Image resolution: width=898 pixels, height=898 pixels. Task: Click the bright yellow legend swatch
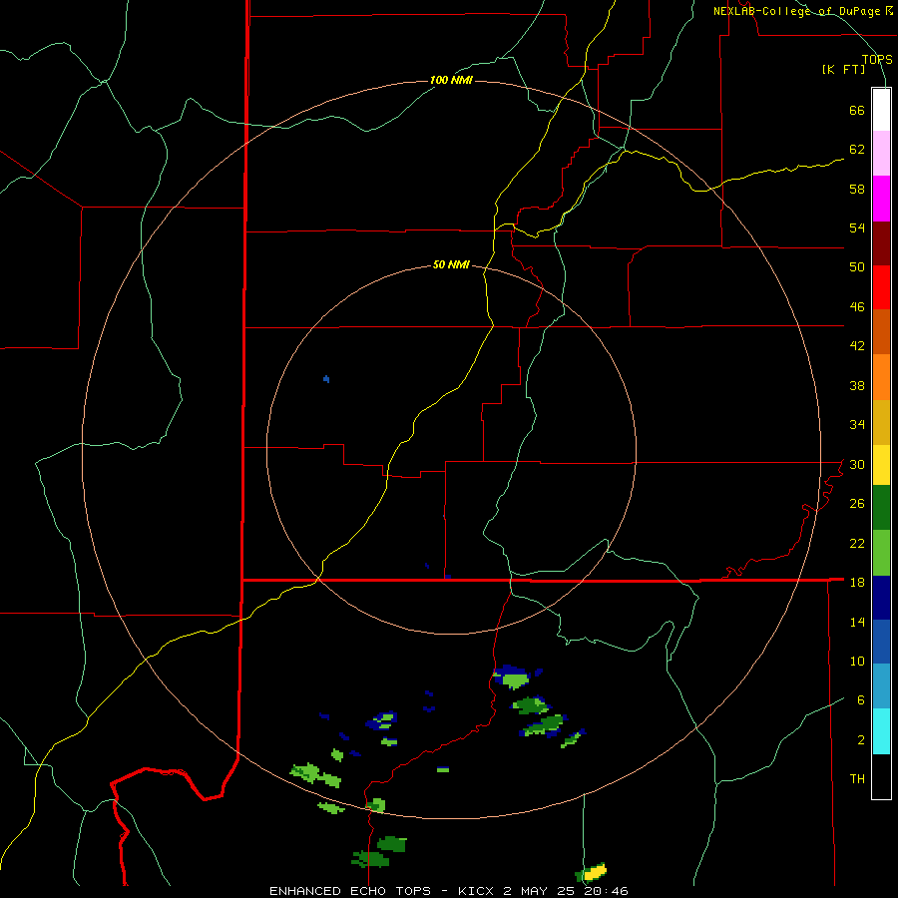click(881, 465)
